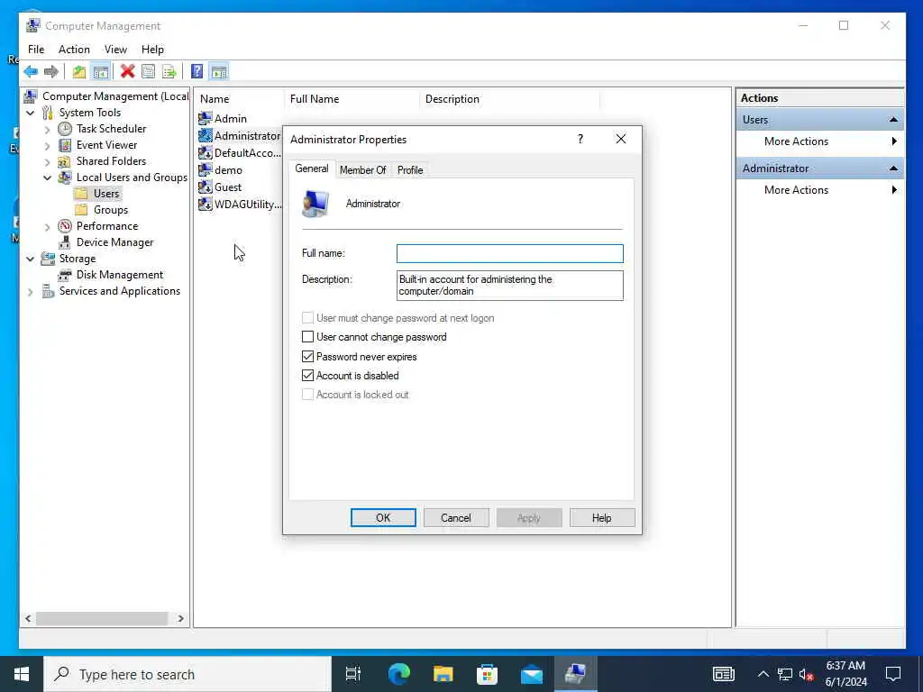Viewport: 923px width, 692px height.
Task: Toggle Show/Hide Console Tree toolbar icon
Action: [101, 72]
